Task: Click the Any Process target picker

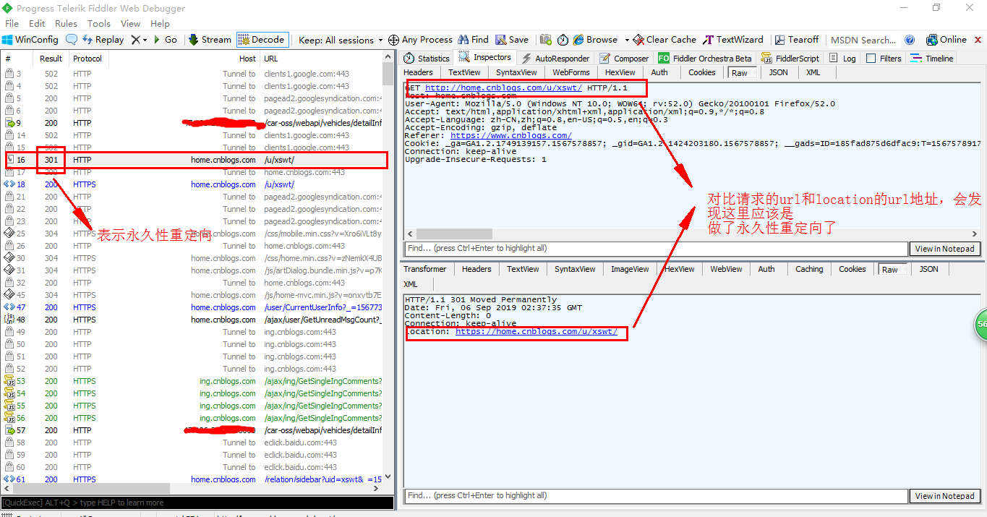Action: (420, 40)
